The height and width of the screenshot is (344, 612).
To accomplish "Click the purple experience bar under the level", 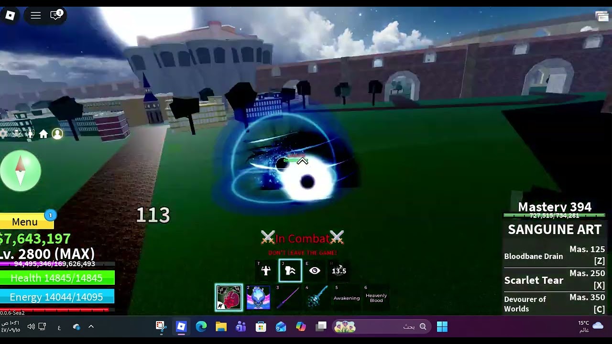I will [x=57, y=264].
